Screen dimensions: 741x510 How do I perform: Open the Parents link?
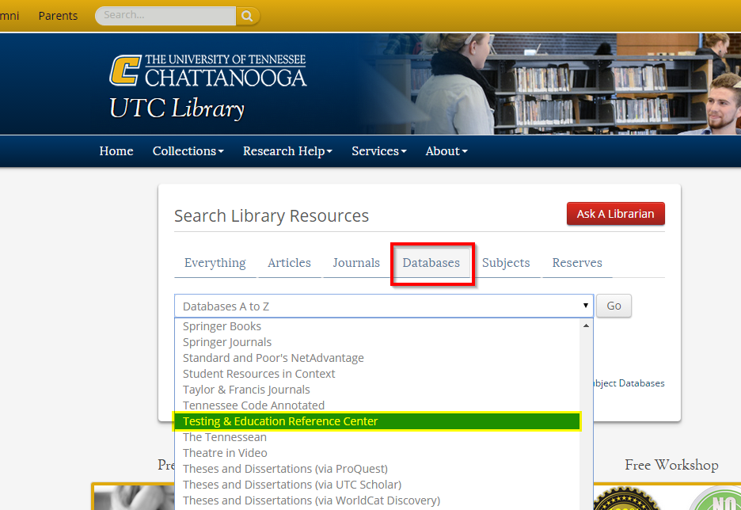pyautogui.click(x=58, y=16)
